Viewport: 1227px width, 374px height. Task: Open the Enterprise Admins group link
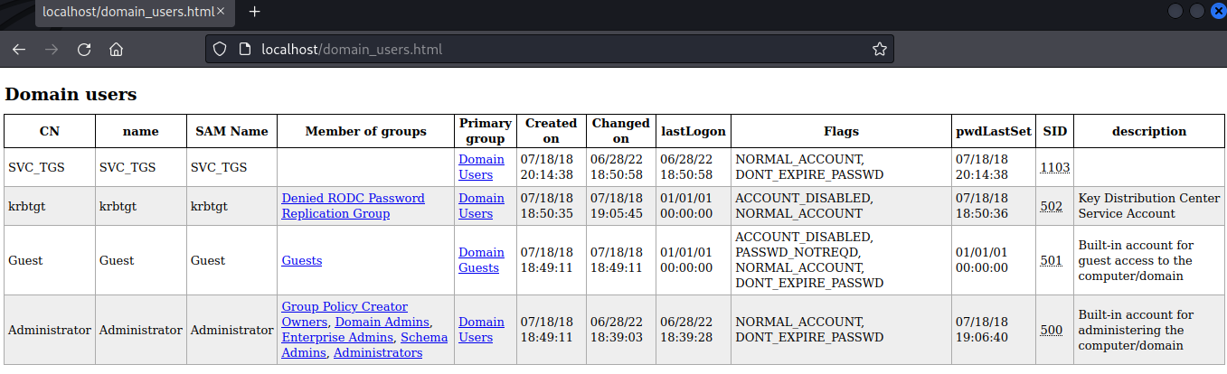point(337,338)
